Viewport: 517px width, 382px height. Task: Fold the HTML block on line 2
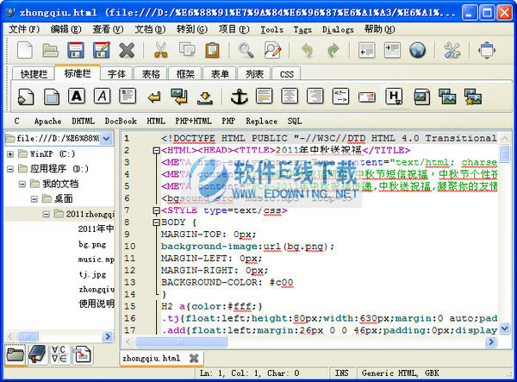(156, 150)
